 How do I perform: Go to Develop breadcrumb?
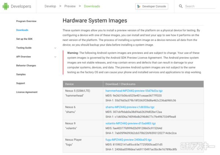point(50,6)
